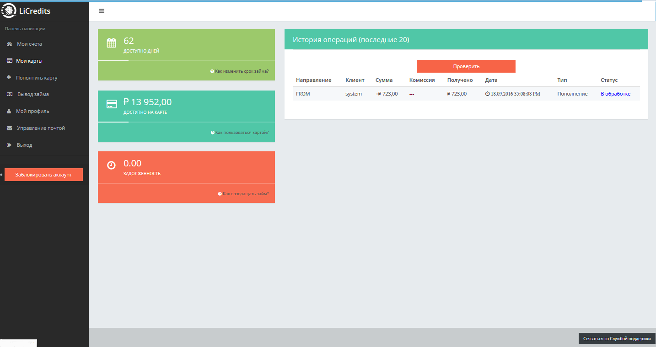Toggle sidebar with the hamburger menu icon

pyautogui.click(x=102, y=11)
